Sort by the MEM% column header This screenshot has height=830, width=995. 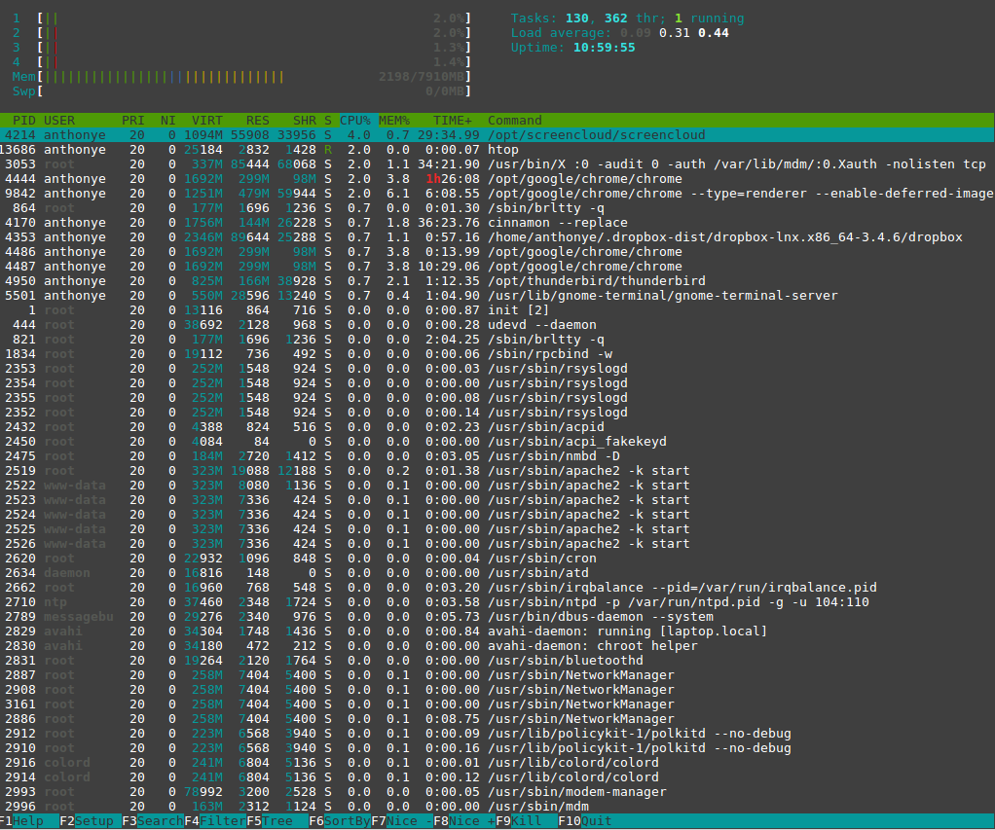coord(394,121)
